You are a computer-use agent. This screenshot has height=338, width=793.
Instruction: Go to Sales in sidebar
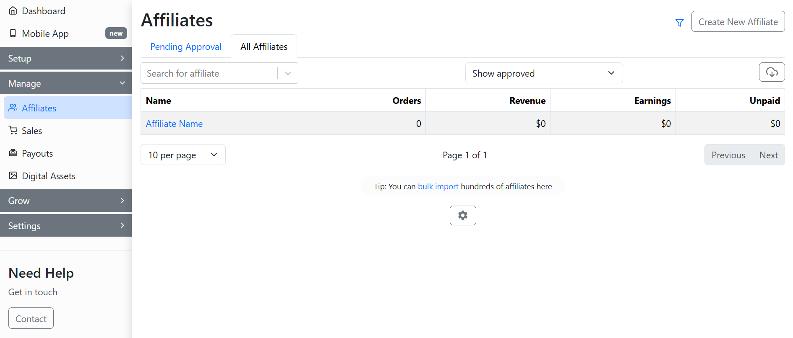[32, 131]
